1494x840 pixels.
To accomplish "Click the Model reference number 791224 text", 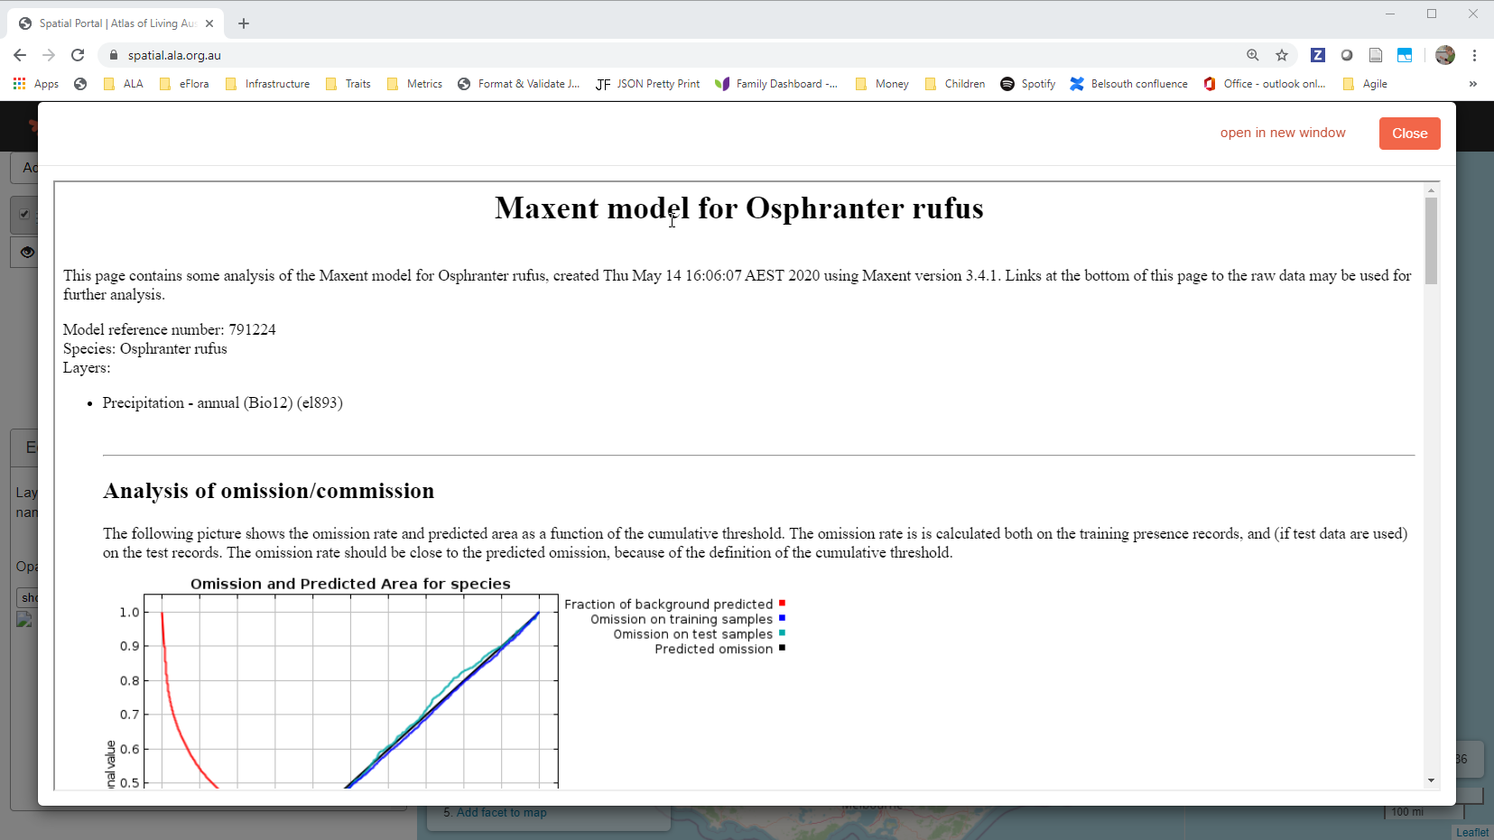I will tap(170, 329).
